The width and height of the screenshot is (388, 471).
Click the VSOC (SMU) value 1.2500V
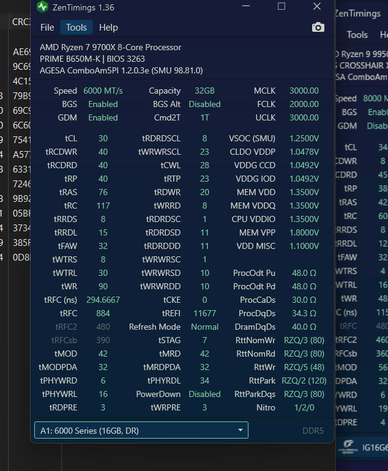[304, 138]
